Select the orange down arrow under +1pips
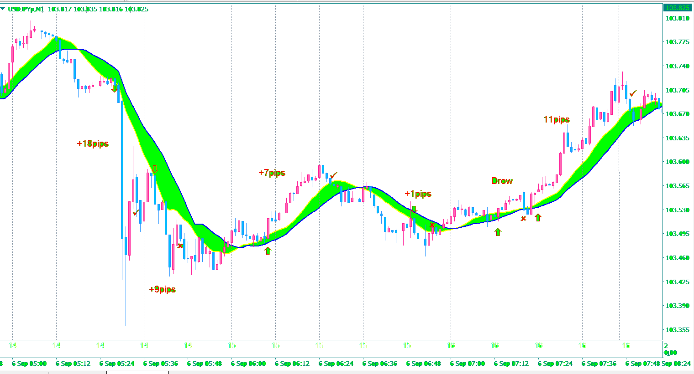The image size is (694, 374). click(414, 209)
